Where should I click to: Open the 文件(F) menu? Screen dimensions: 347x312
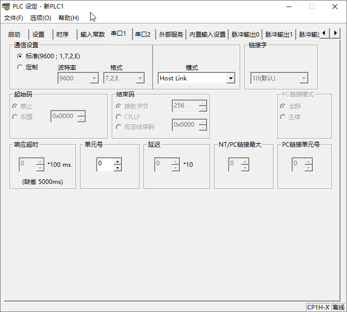point(14,18)
